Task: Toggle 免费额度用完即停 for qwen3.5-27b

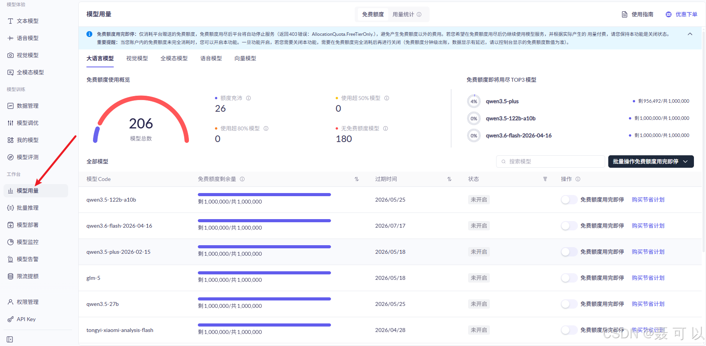Action: 569,304
